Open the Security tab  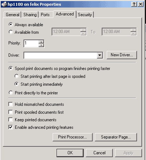pyautogui.click(x=85, y=15)
